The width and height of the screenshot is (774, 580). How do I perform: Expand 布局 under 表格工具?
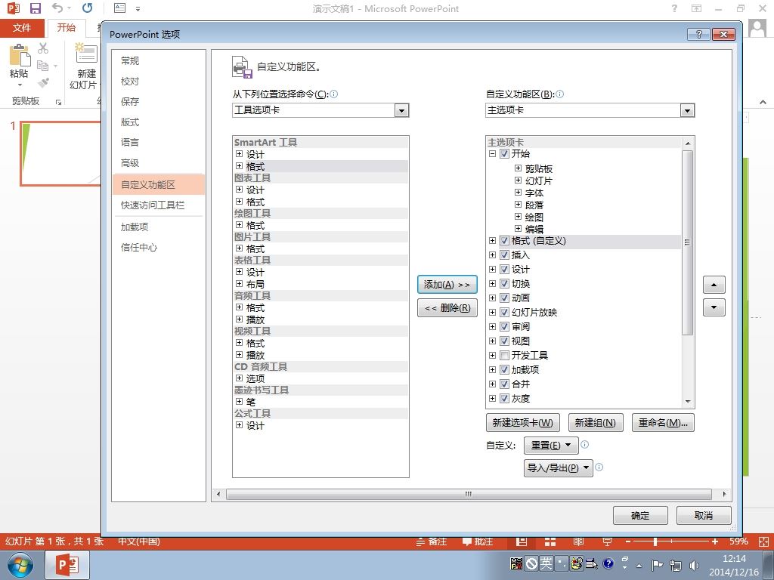click(239, 284)
